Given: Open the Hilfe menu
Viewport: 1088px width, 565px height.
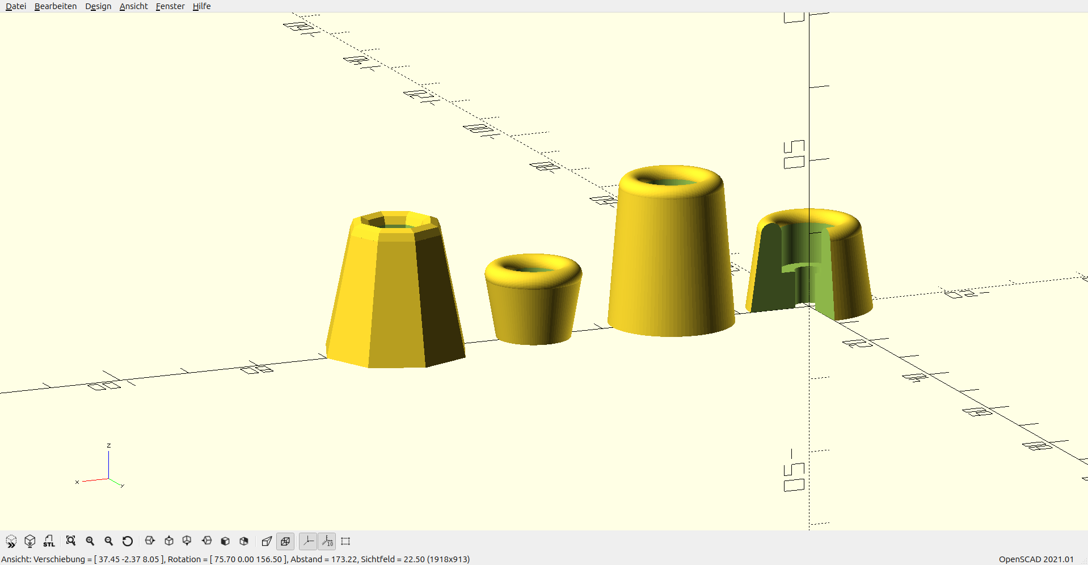Looking at the screenshot, I should coord(201,6).
